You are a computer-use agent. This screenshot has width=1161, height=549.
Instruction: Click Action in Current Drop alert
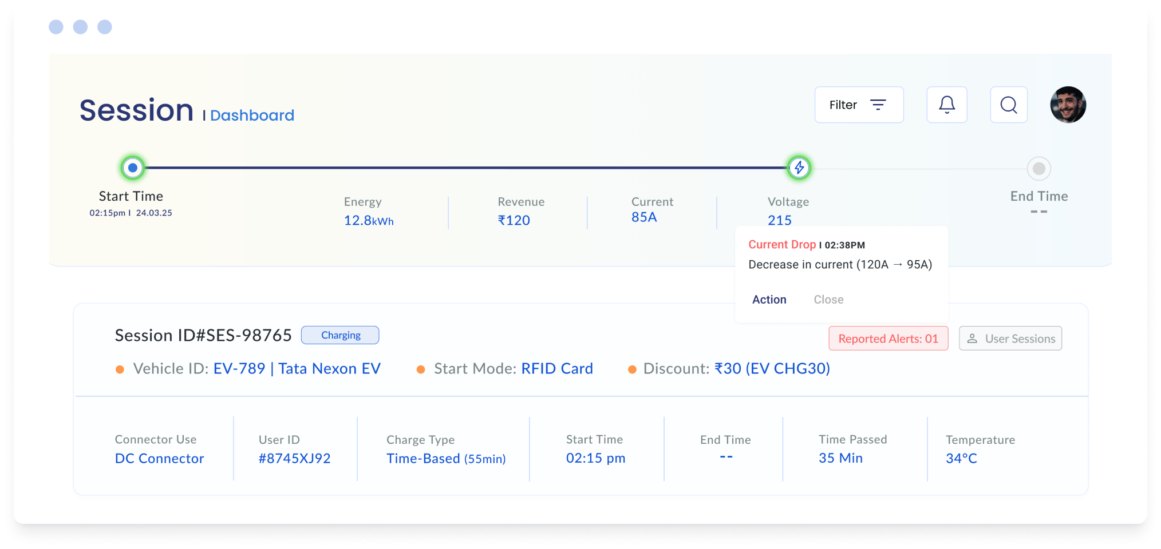769,300
